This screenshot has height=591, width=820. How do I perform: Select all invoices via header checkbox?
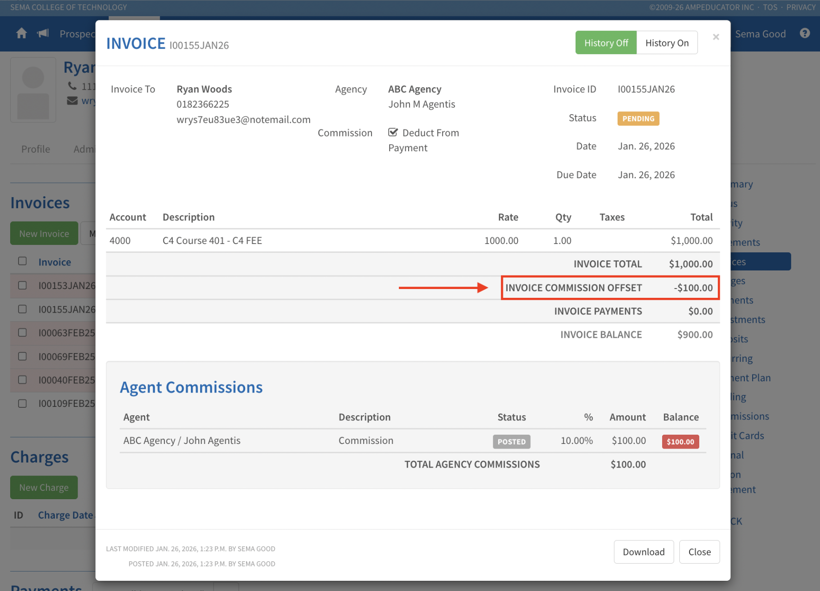22,261
